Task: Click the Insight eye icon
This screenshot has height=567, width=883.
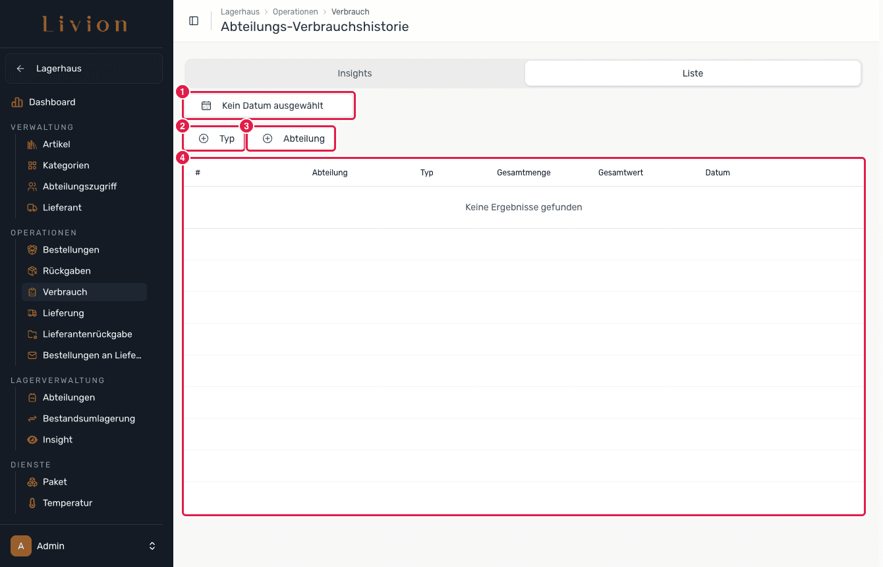Action: click(x=32, y=440)
